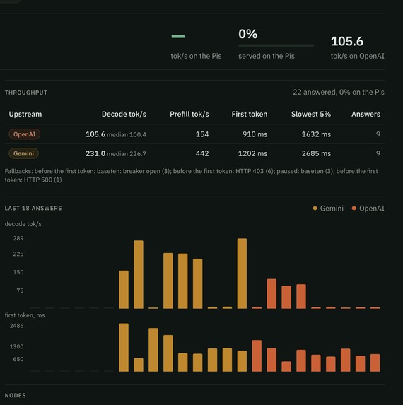
Task: Click the THROUGHPUT section heading
Action: pyautogui.click(x=26, y=93)
